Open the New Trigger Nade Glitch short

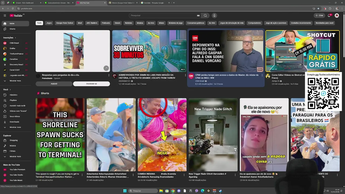pyautogui.click(x=213, y=135)
